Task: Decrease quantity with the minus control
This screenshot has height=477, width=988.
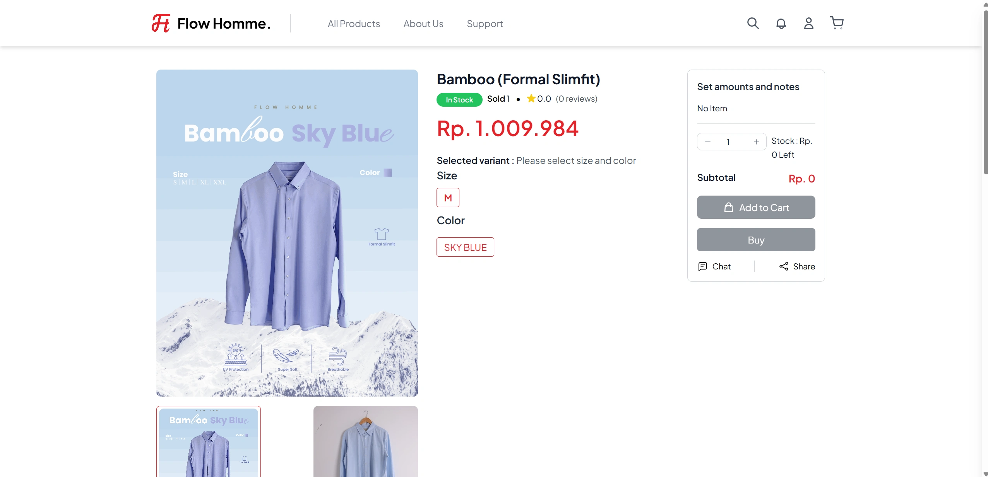Action: (708, 141)
